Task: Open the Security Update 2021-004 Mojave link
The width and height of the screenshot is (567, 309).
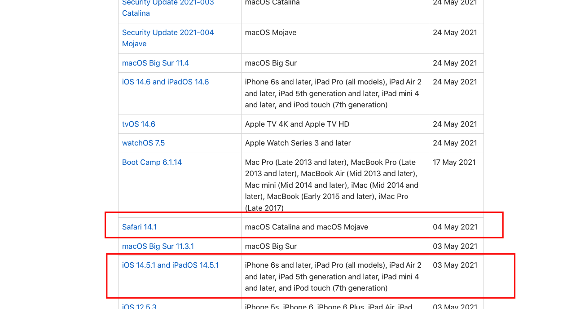Action: [168, 38]
